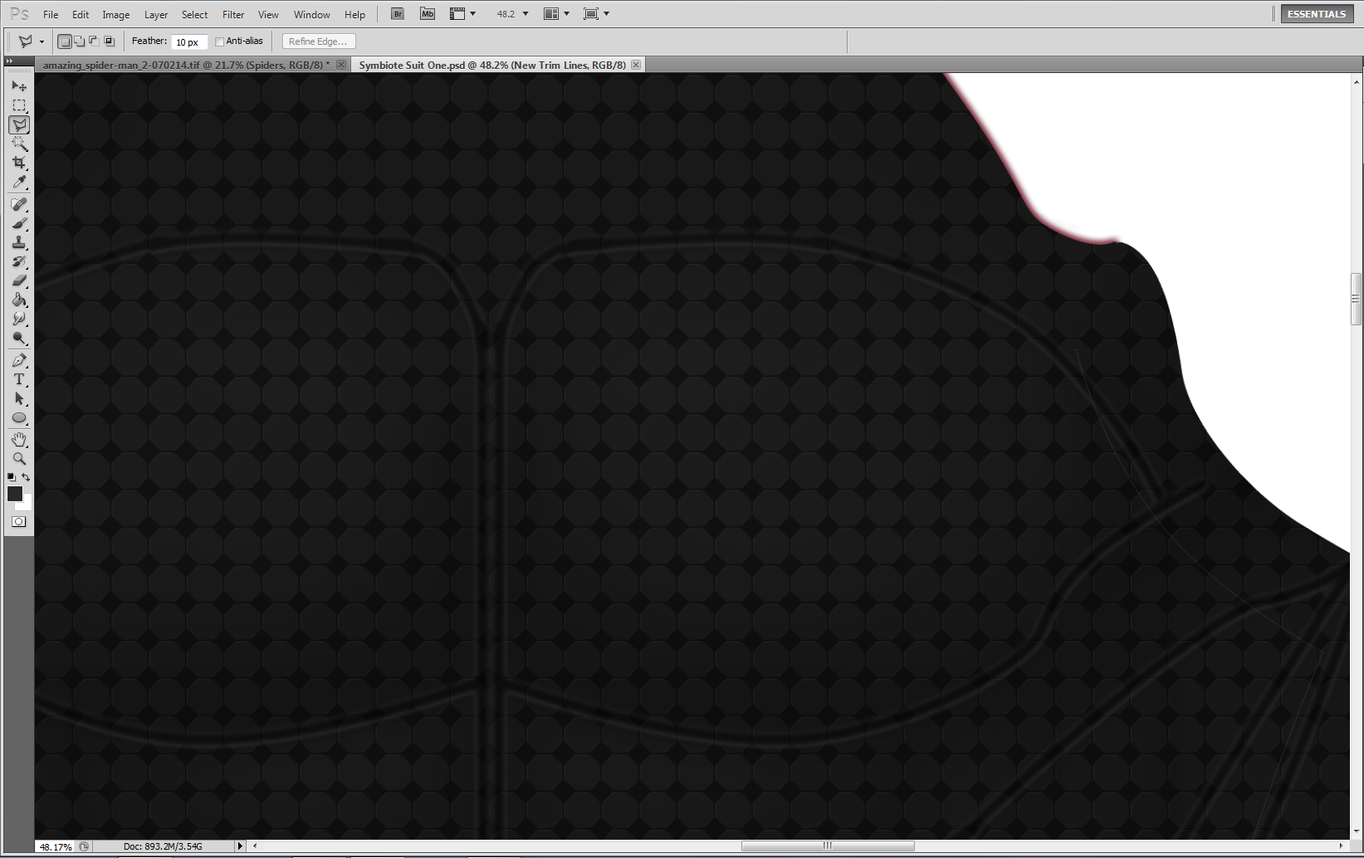Select the Zoom tool

19,458
